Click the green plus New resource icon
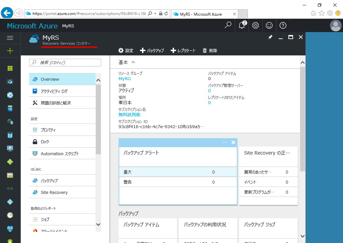This screenshot has width=343, height=243. pyautogui.click(x=10, y=51)
